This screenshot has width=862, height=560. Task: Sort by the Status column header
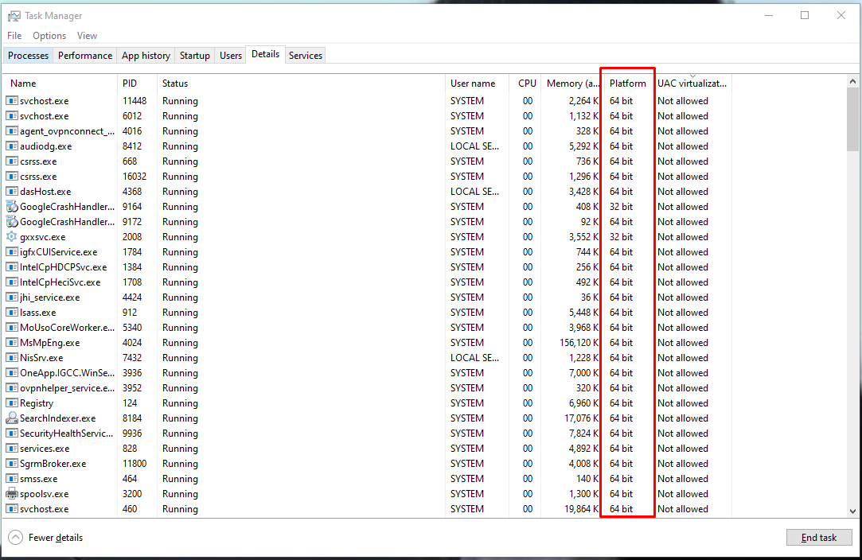click(x=301, y=84)
